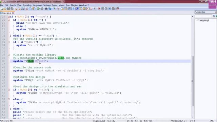Click the Function List search field
The image size is (217, 122).
click(x=203, y=16)
